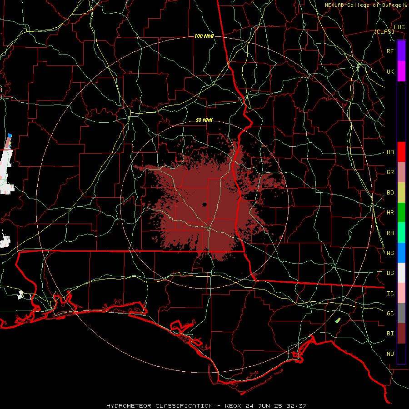Screen dimensions: 409x409
Task: Click the '[CLAS]' units label
Action: (x=384, y=31)
